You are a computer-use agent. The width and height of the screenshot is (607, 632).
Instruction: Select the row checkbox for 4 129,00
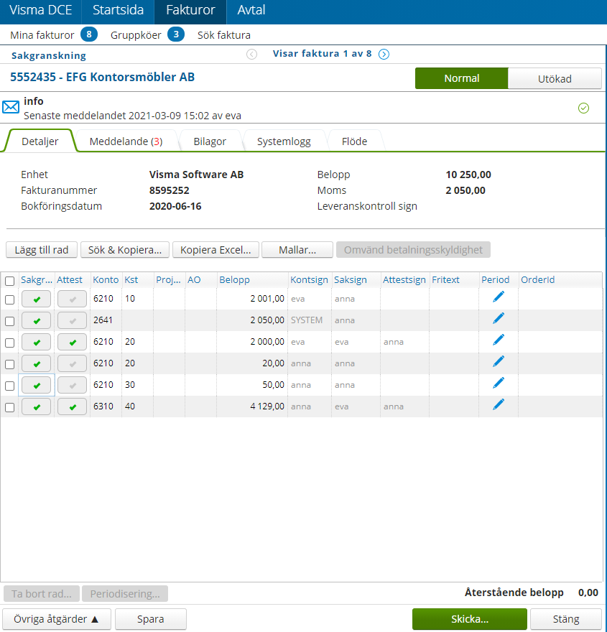click(x=9, y=407)
